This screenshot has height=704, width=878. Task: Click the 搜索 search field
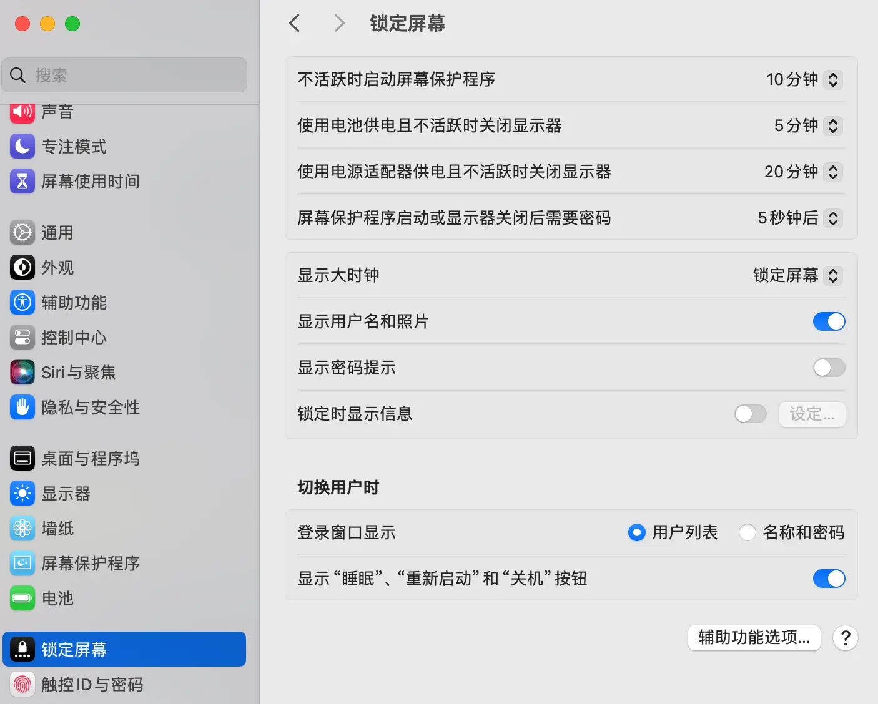pos(124,74)
